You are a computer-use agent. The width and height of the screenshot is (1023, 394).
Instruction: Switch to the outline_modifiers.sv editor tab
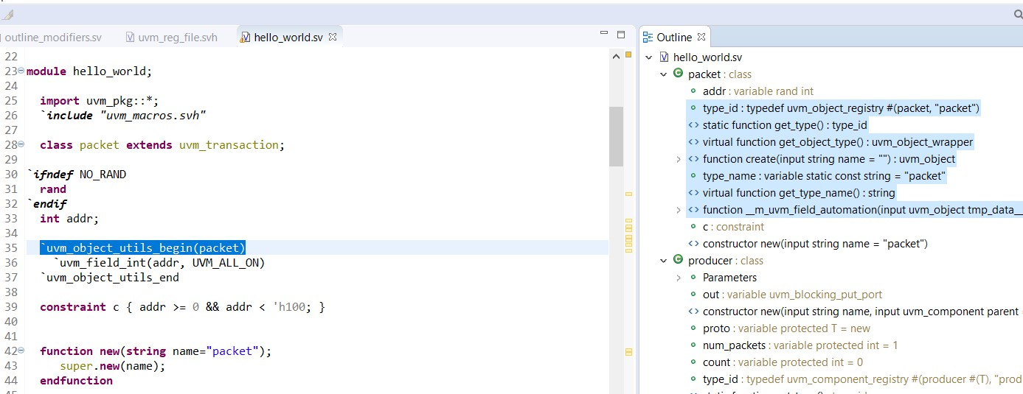[x=53, y=38]
